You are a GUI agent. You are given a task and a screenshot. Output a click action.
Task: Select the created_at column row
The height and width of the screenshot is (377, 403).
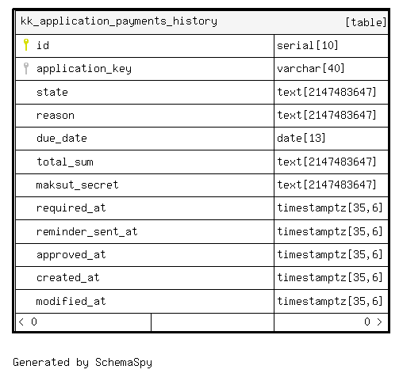[201, 278]
